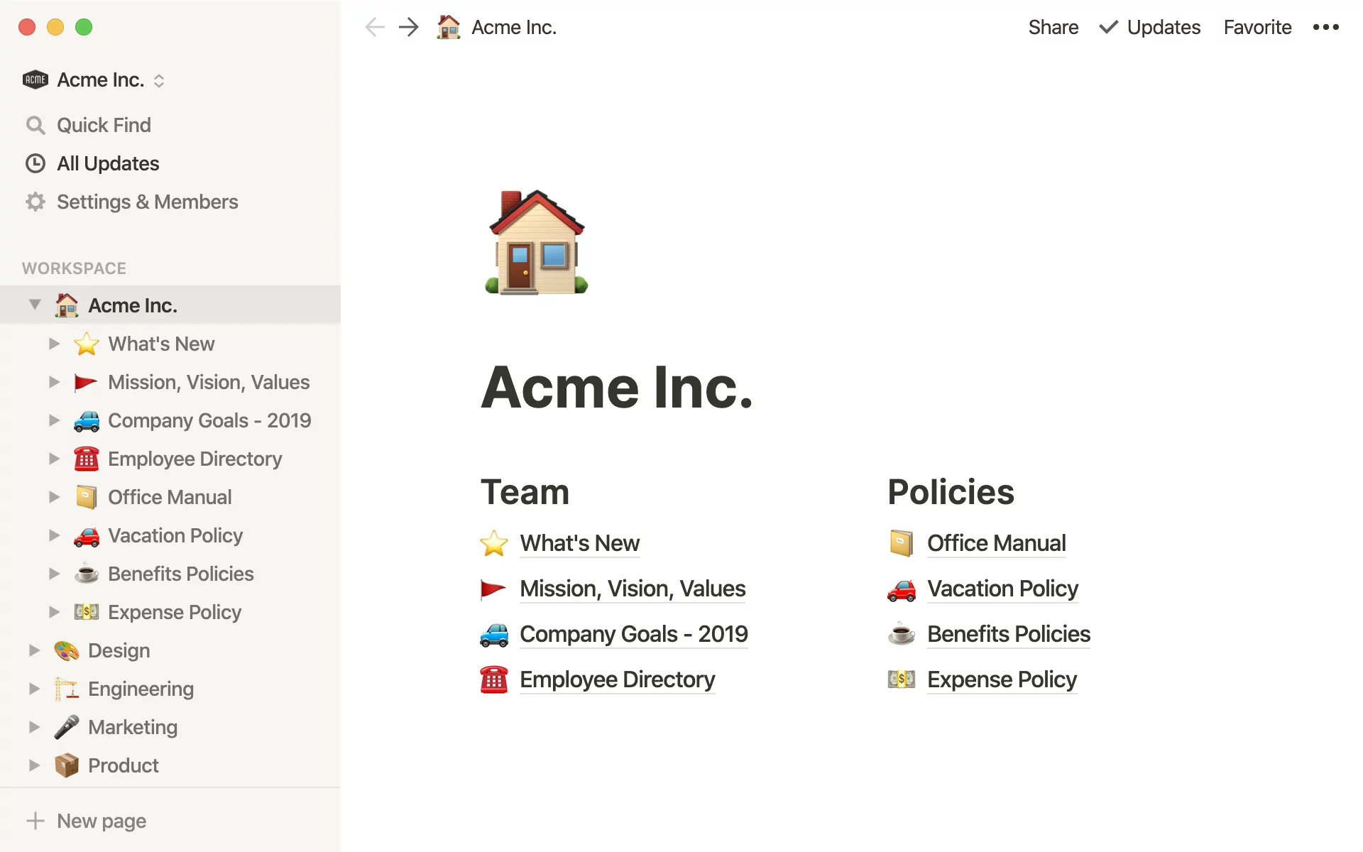Click the Favorite star icon
The image size is (1363, 852).
point(1257,26)
